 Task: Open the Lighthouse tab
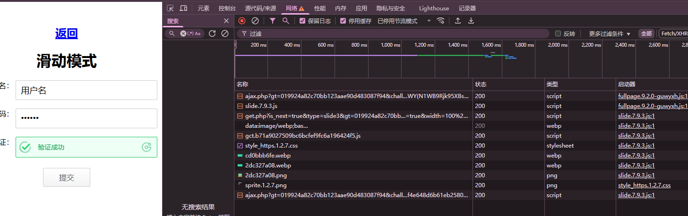(x=434, y=8)
